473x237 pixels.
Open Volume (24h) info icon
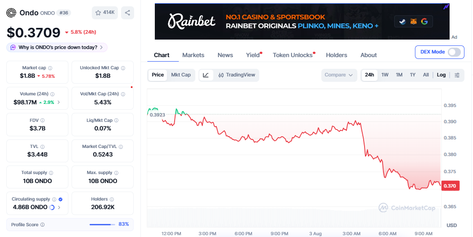(x=53, y=94)
